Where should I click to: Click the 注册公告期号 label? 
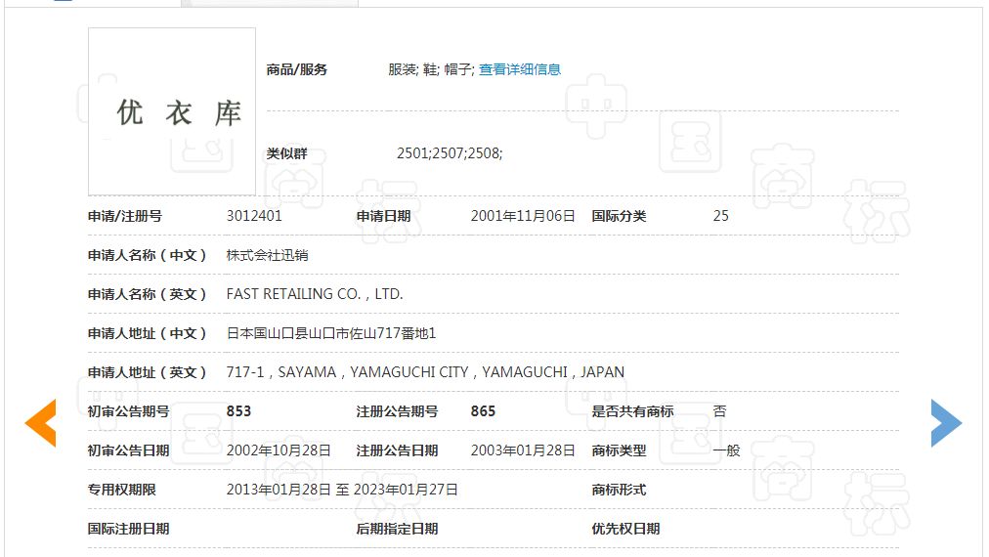(398, 411)
